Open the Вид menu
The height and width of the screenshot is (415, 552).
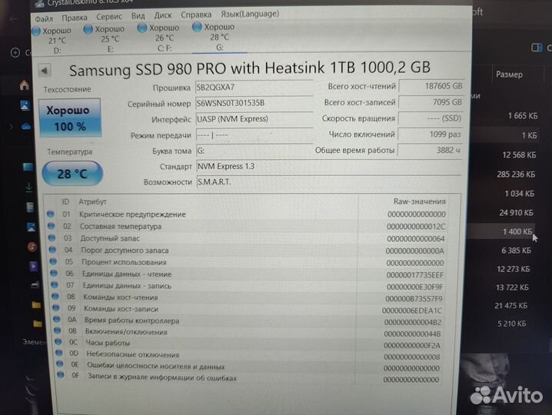pos(138,16)
